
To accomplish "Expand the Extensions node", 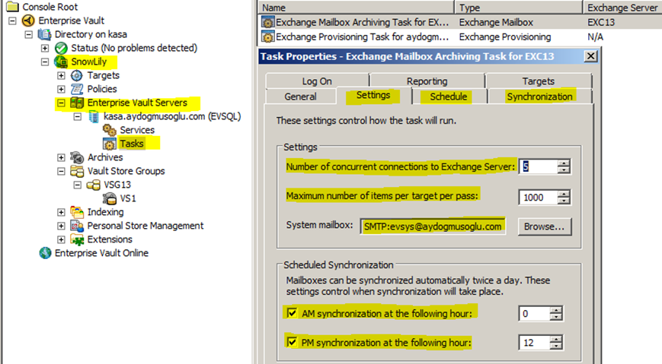I will 61,239.
